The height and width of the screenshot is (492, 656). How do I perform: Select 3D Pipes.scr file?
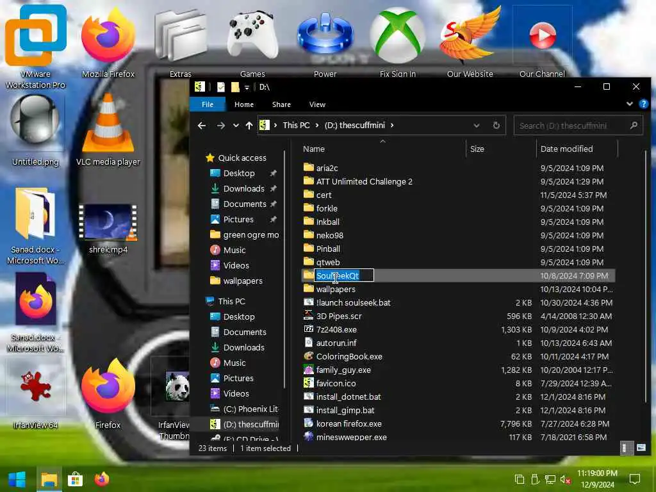tap(333, 316)
